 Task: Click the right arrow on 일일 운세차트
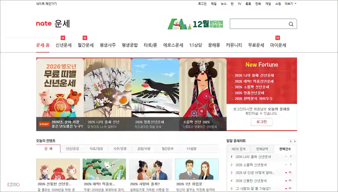coord(294,141)
